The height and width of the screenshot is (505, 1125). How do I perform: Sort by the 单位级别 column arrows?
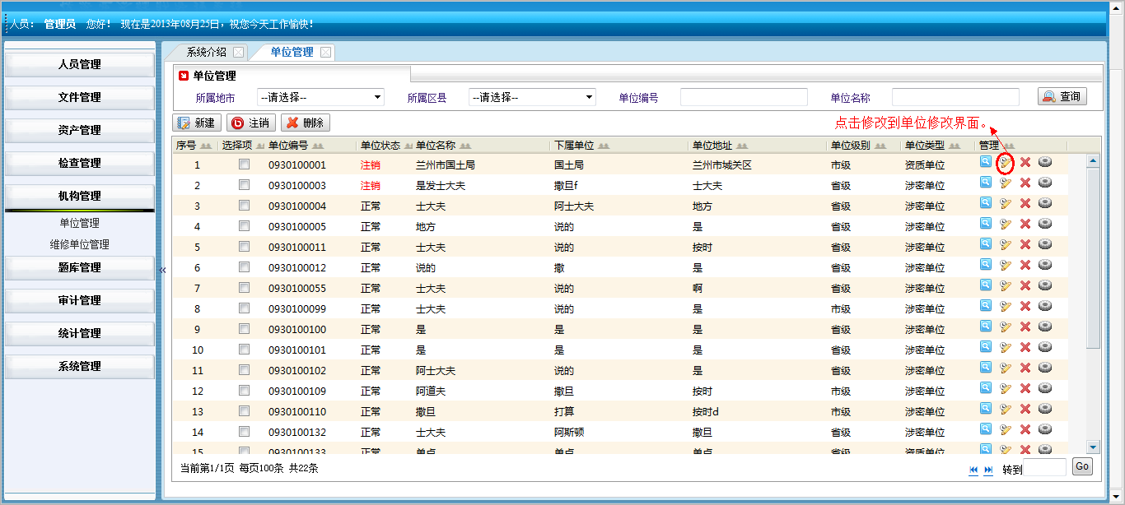tap(880, 146)
